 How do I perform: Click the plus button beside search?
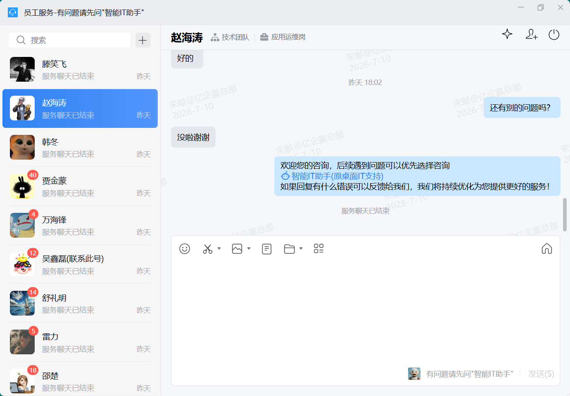pyautogui.click(x=143, y=40)
